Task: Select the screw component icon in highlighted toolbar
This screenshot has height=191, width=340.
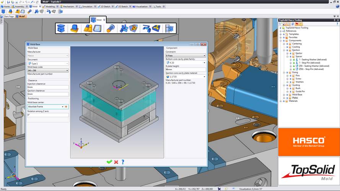Action: pyautogui.click(x=110, y=28)
